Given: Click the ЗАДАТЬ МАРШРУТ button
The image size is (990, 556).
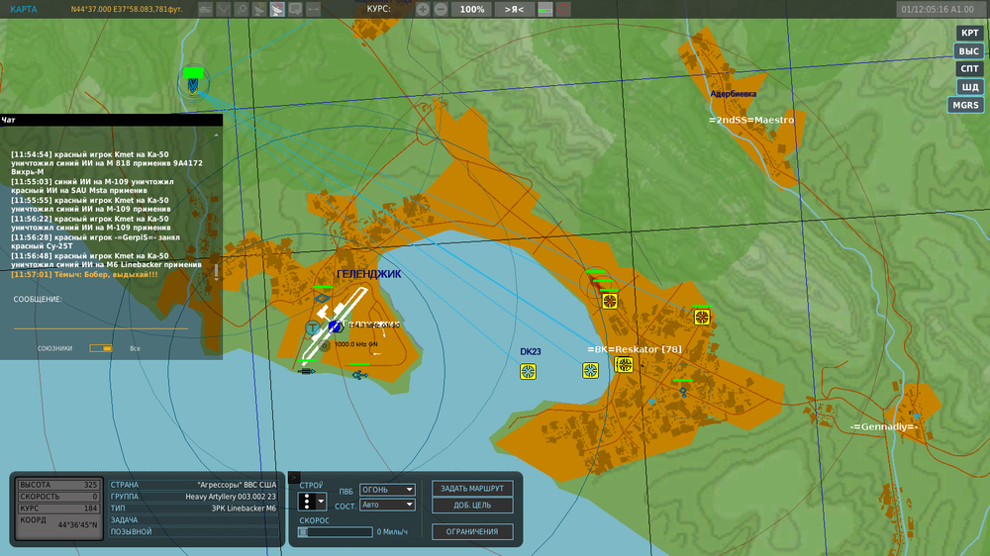Looking at the screenshot, I should [x=472, y=489].
